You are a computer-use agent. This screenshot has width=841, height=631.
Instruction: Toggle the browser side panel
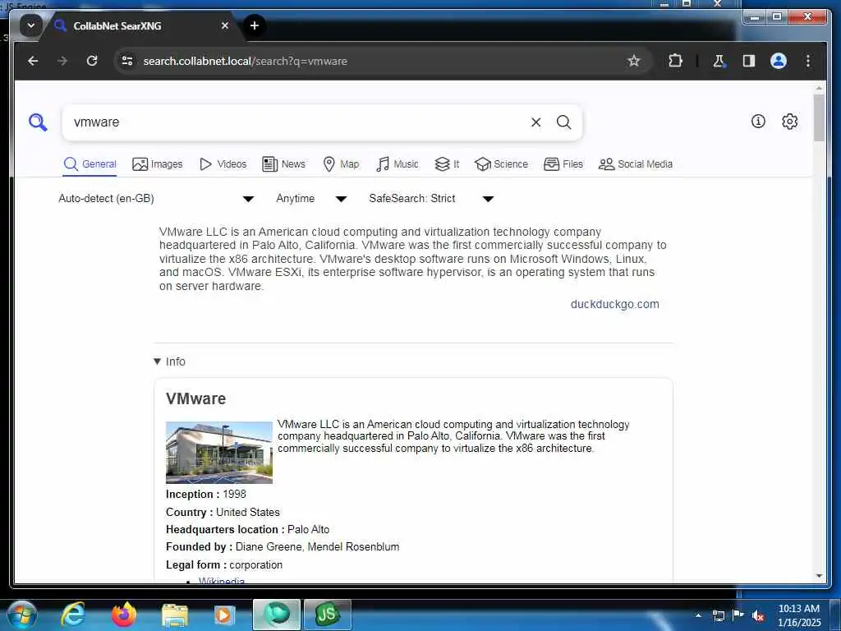[749, 61]
